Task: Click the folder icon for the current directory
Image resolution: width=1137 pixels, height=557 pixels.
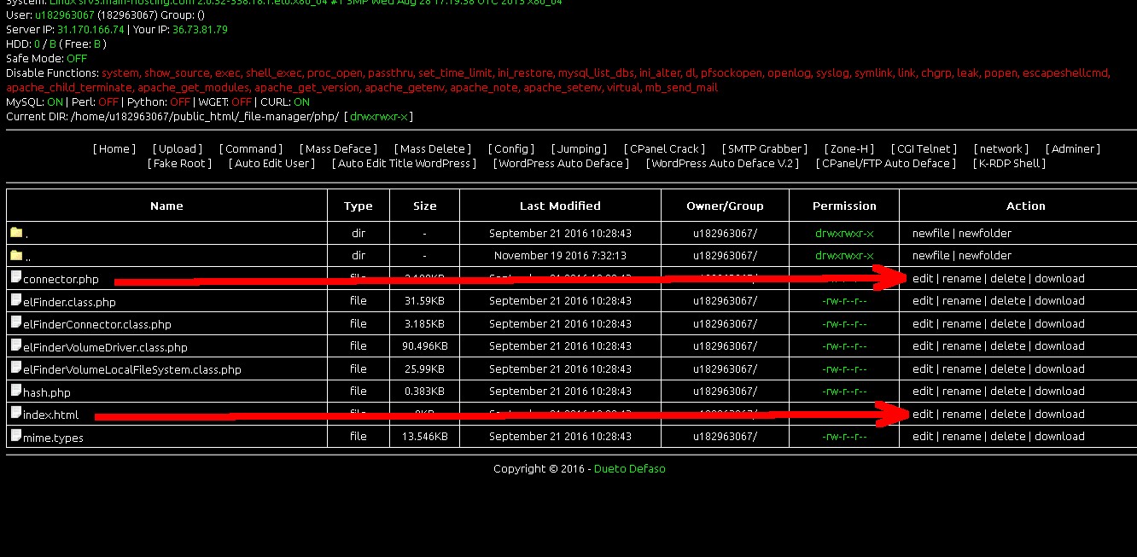Action: pos(15,232)
